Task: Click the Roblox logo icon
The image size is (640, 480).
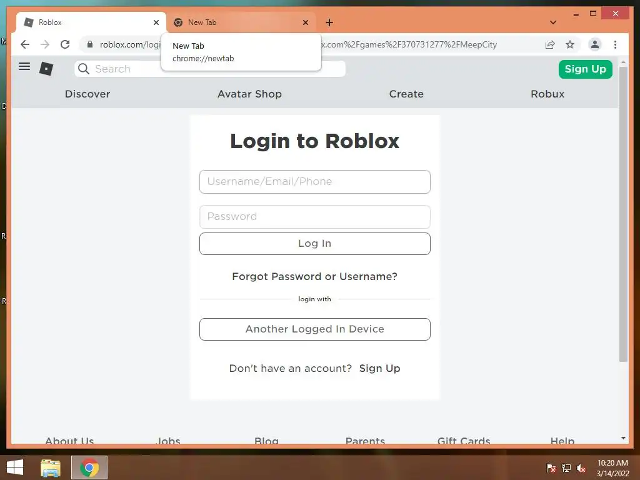Action: [46, 69]
